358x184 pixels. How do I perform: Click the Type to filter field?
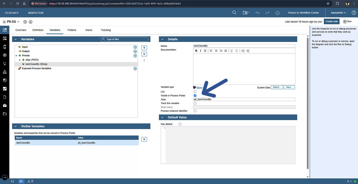click(125, 39)
